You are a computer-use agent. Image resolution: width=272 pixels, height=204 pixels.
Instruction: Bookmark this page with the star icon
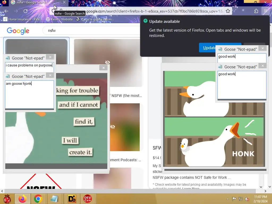click(x=228, y=11)
